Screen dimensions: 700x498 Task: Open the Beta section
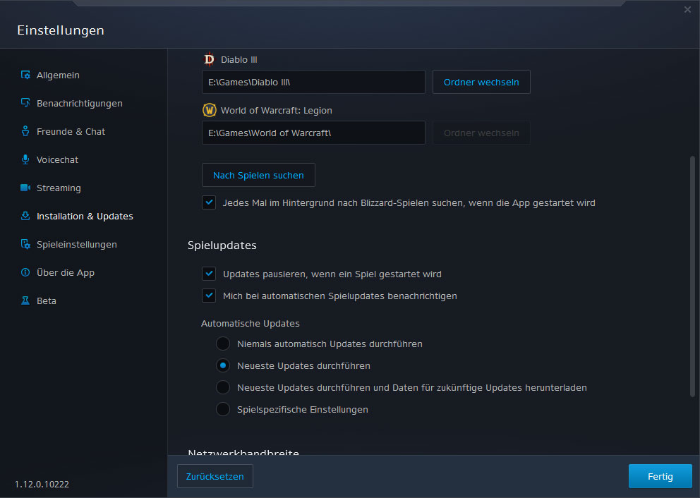pos(47,300)
